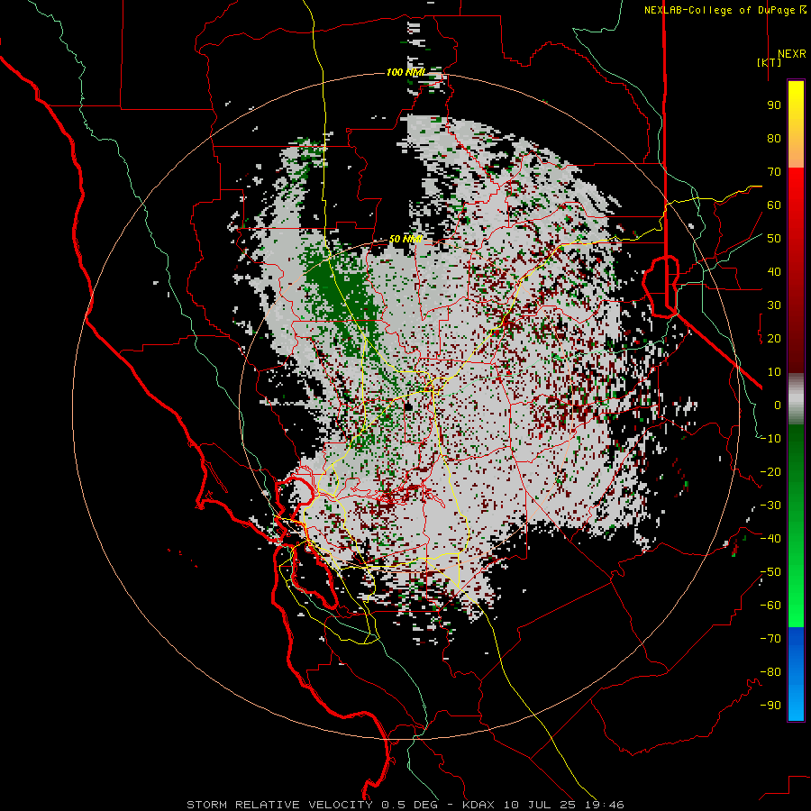Click the 0 value on velocity scale
811x811 pixels.
[778, 405]
